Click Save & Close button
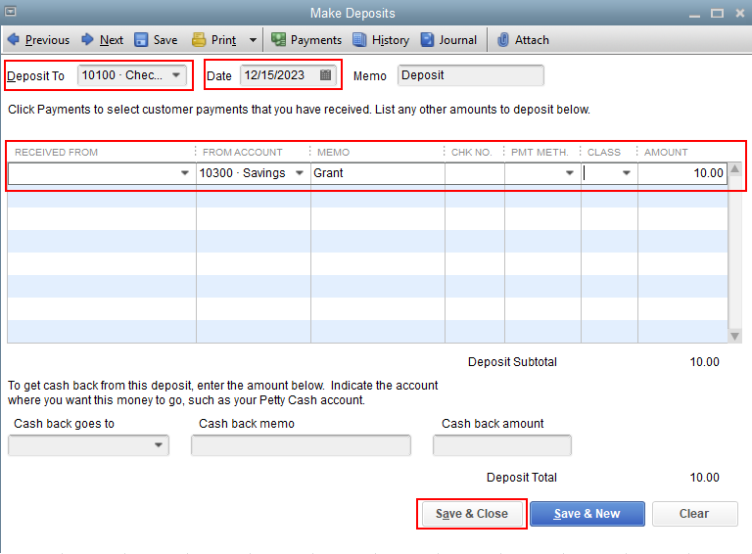The height and width of the screenshot is (554, 752). [x=471, y=514]
